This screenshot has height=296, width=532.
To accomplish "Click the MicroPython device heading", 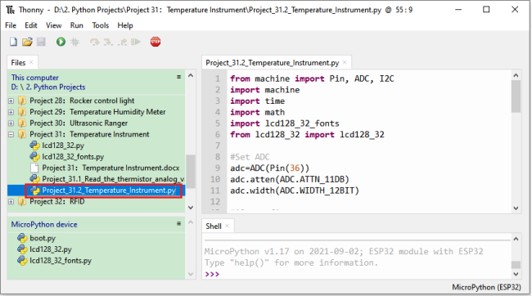I will (x=44, y=225).
